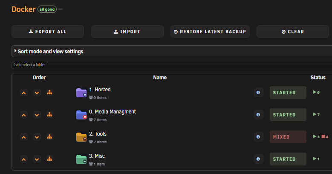Move the 2. Tools folder up

tap(24, 137)
